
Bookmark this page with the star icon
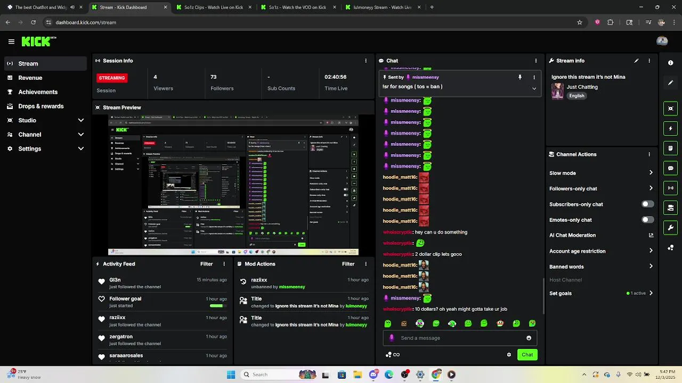pos(579,22)
